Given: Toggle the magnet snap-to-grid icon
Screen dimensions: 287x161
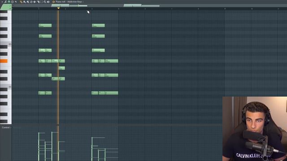Looking at the screenshot, I should [x=9, y=2].
